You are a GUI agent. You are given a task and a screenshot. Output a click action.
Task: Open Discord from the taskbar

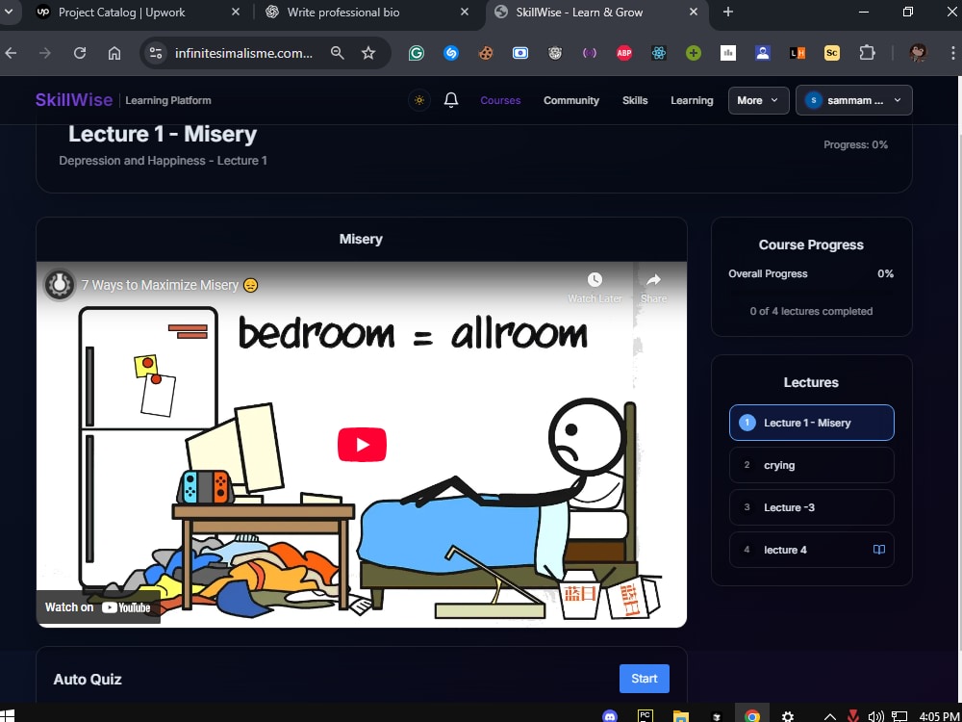610,715
